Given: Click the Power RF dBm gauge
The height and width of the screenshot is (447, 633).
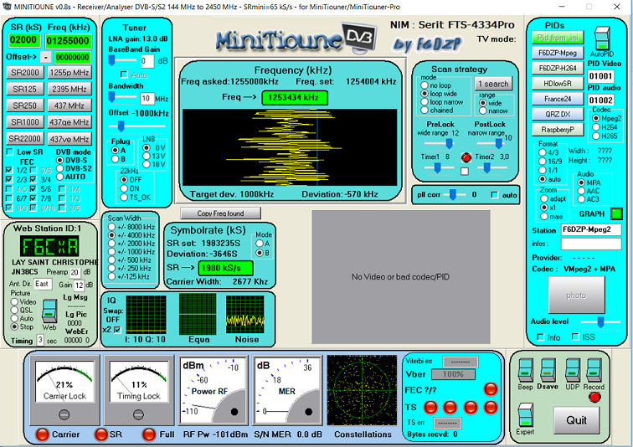Looking at the screenshot, I should pyautogui.click(x=213, y=391).
